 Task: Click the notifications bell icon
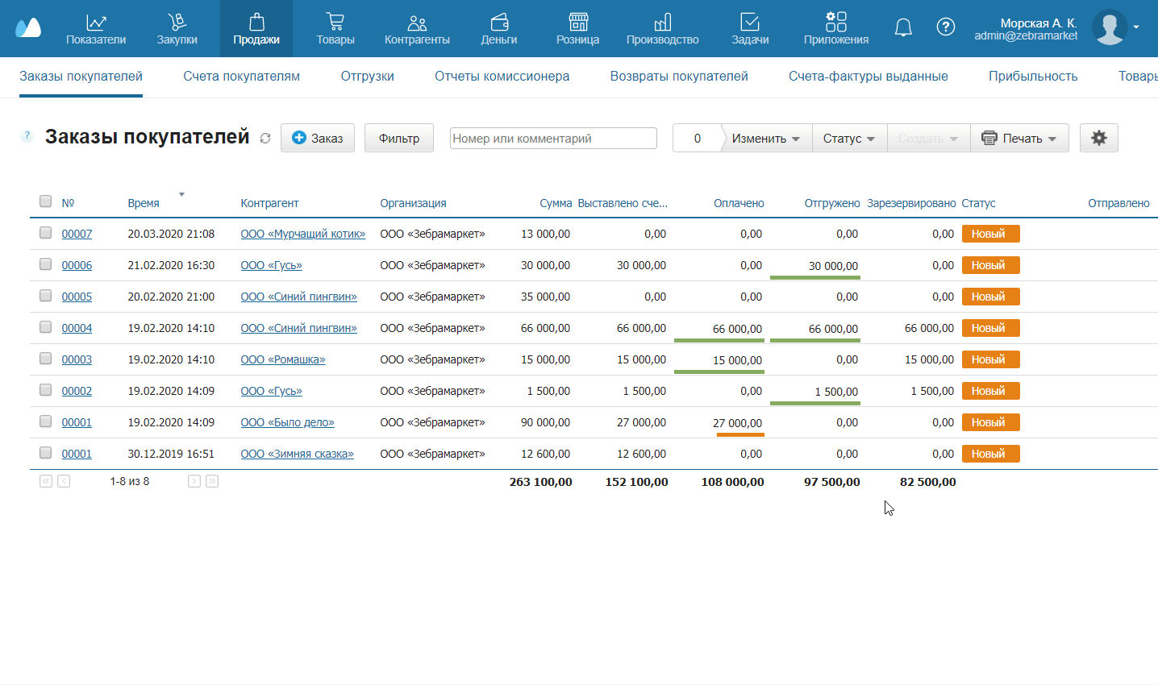click(x=903, y=28)
